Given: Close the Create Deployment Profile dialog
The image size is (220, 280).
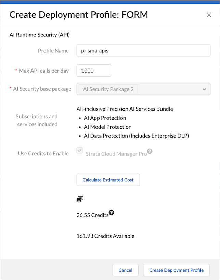Looking at the screenshot, I should 209,15.
